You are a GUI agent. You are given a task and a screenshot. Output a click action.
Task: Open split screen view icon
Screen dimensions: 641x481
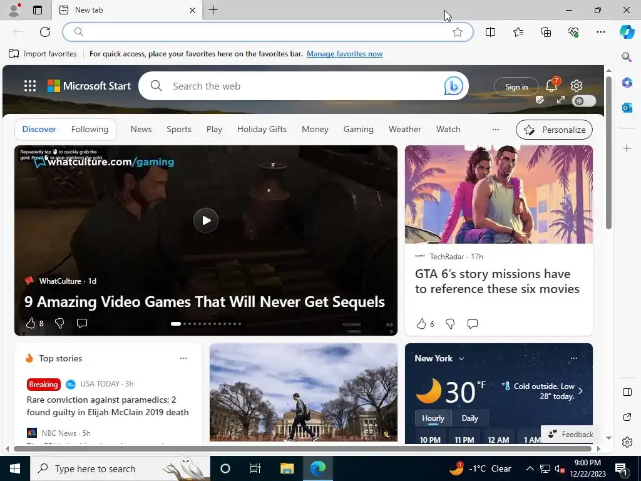tap(490, 32)
